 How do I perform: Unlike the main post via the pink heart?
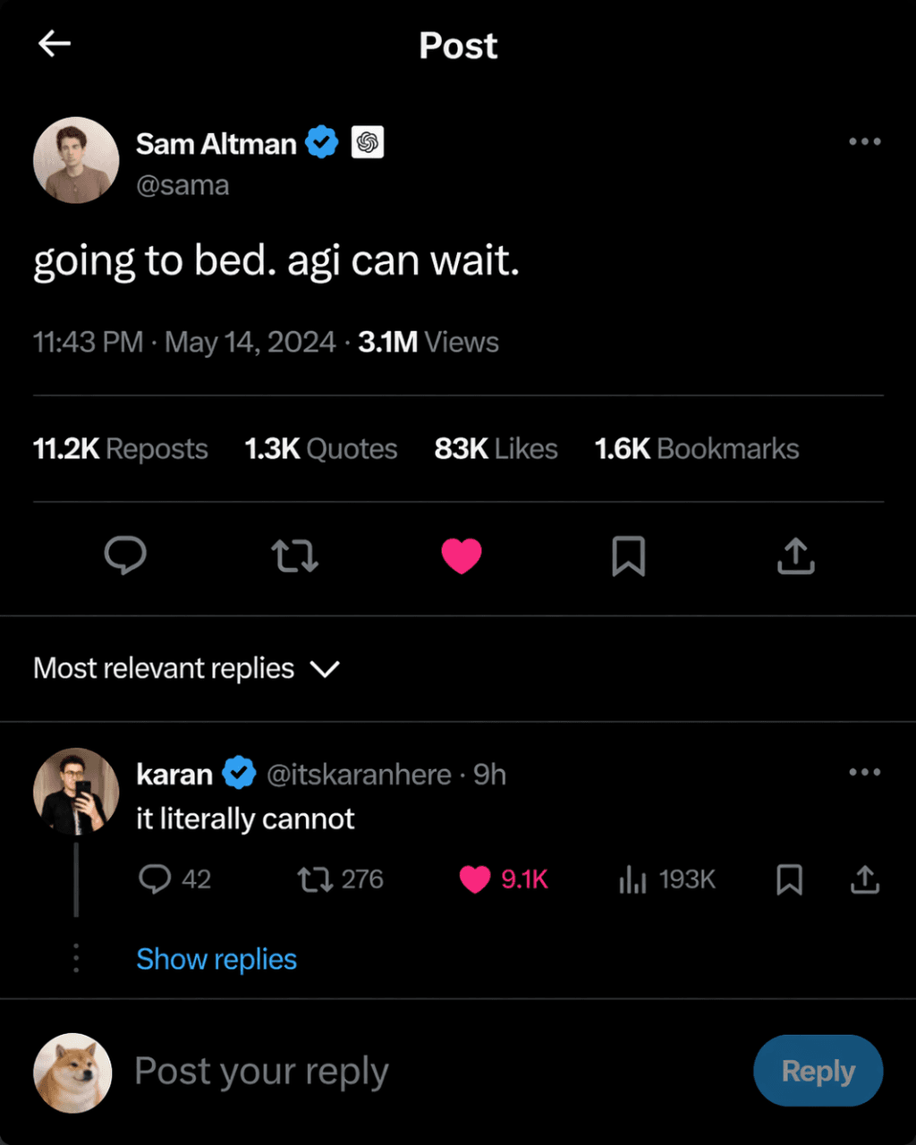(462, 556)
